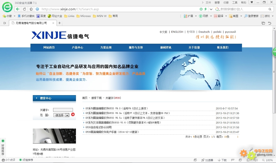Open the MSN W bookmark folder
This screenshot has height=163, width=276.
point(100,16)
